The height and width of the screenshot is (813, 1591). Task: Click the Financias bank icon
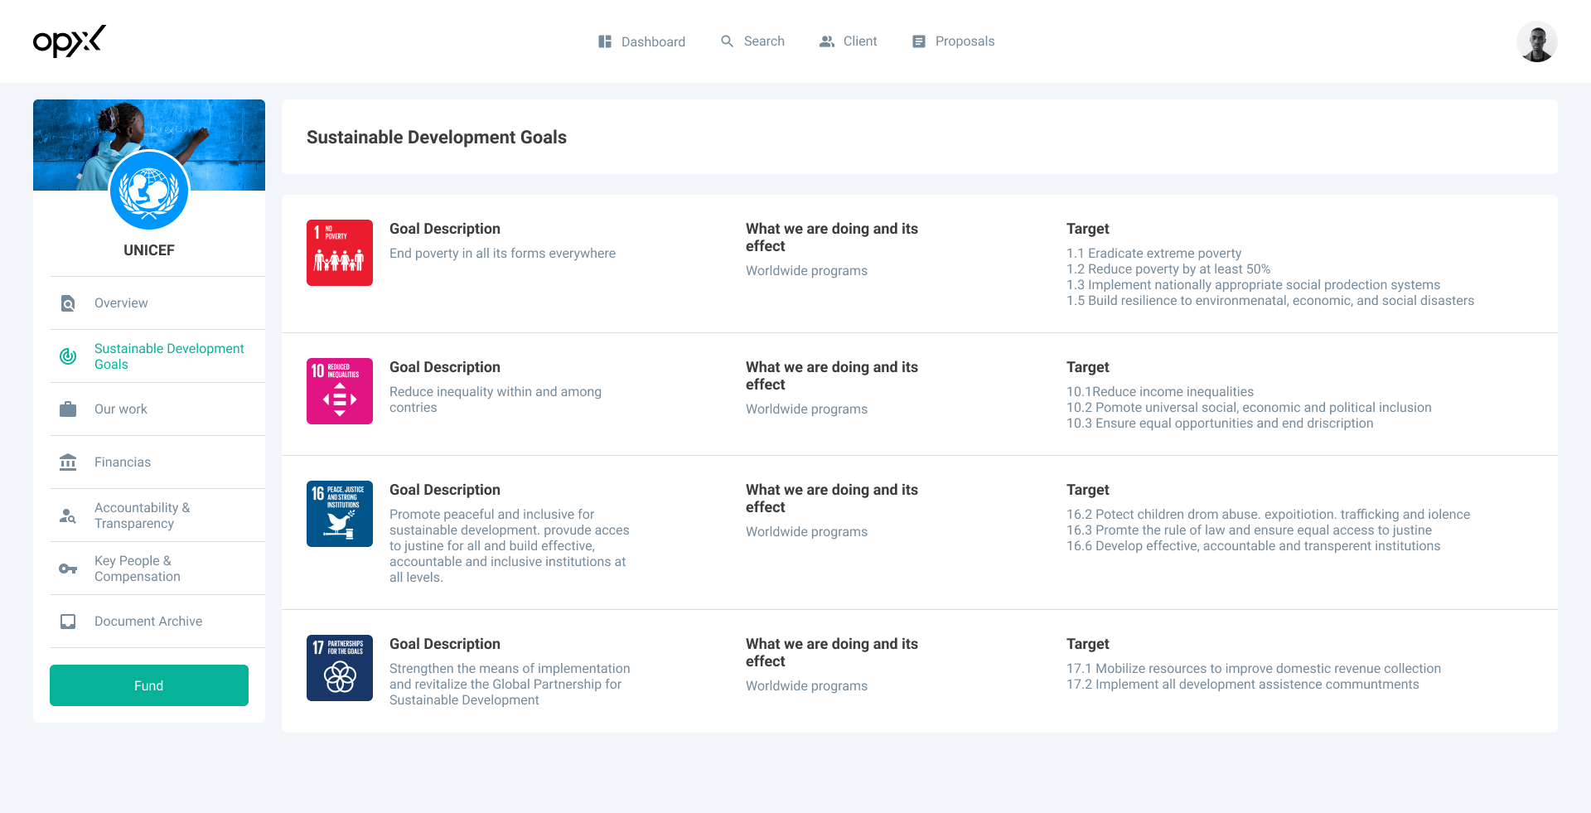pyautogui.click(x=68, y=462)
